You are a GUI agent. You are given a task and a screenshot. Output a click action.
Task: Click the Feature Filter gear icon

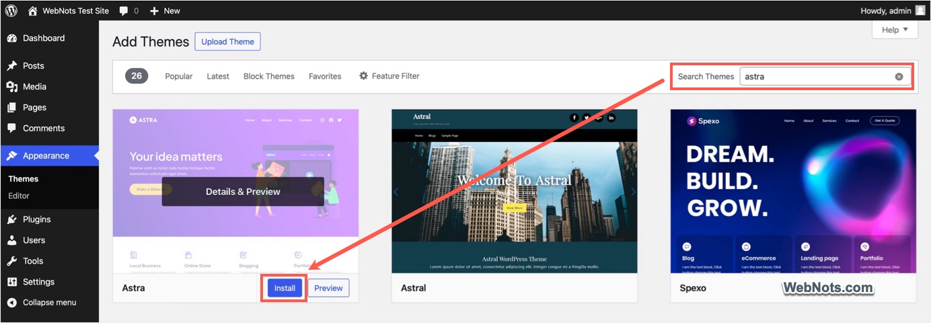tap(364, 76)
